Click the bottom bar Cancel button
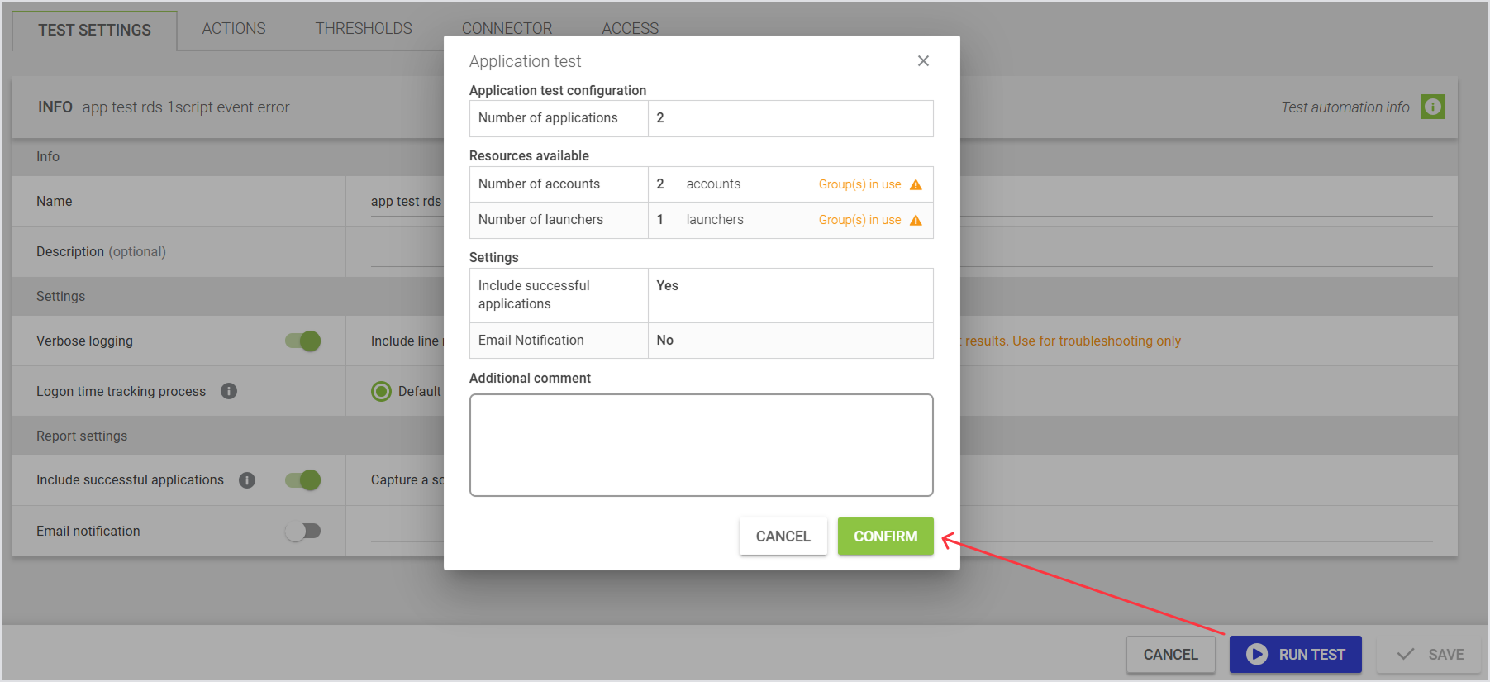Image resolution: width=1490 pixels, height=682 pixels. 1170,654
